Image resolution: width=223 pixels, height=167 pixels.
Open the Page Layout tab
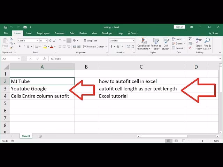click(x=43, y=33)
